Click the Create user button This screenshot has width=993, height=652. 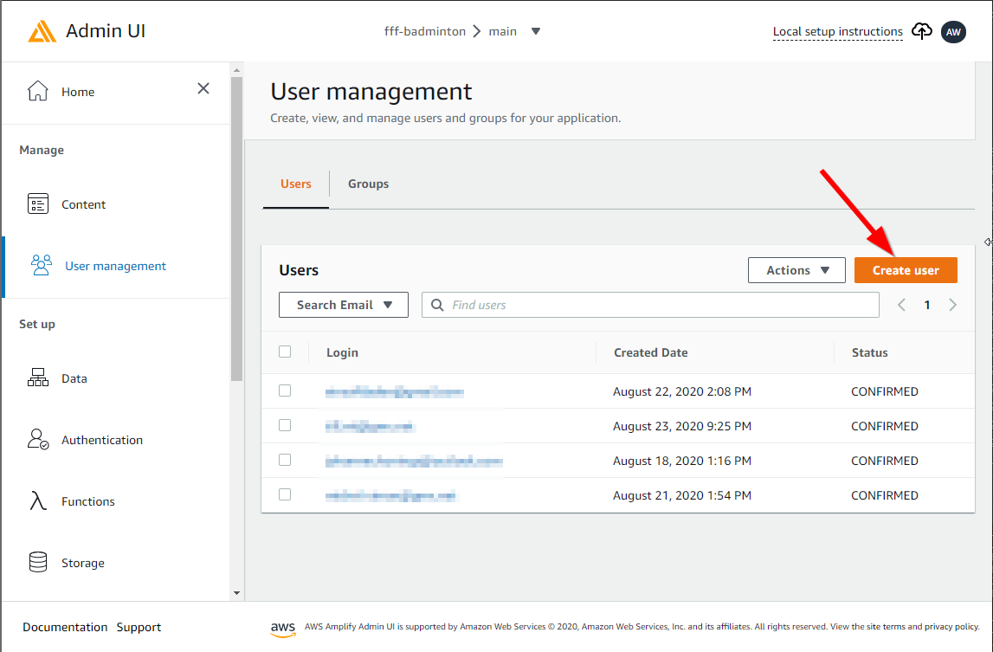[906, 269]
